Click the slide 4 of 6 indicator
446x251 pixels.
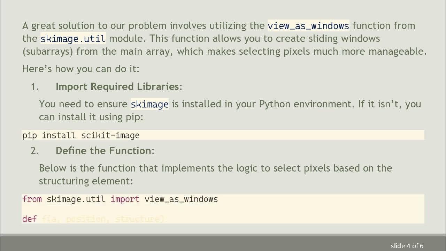pyautogui.click(x=407, y=246)
